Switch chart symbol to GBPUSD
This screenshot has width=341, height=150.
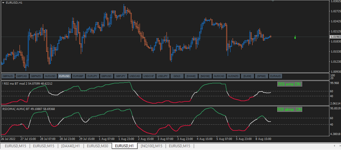pos(107,76)
